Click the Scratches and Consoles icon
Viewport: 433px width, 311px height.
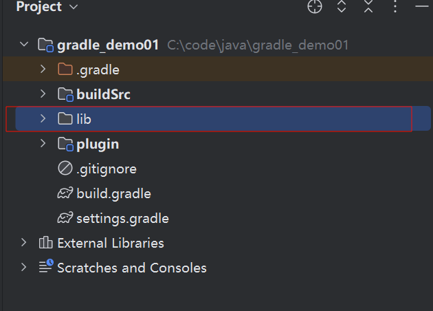point(46,266)
